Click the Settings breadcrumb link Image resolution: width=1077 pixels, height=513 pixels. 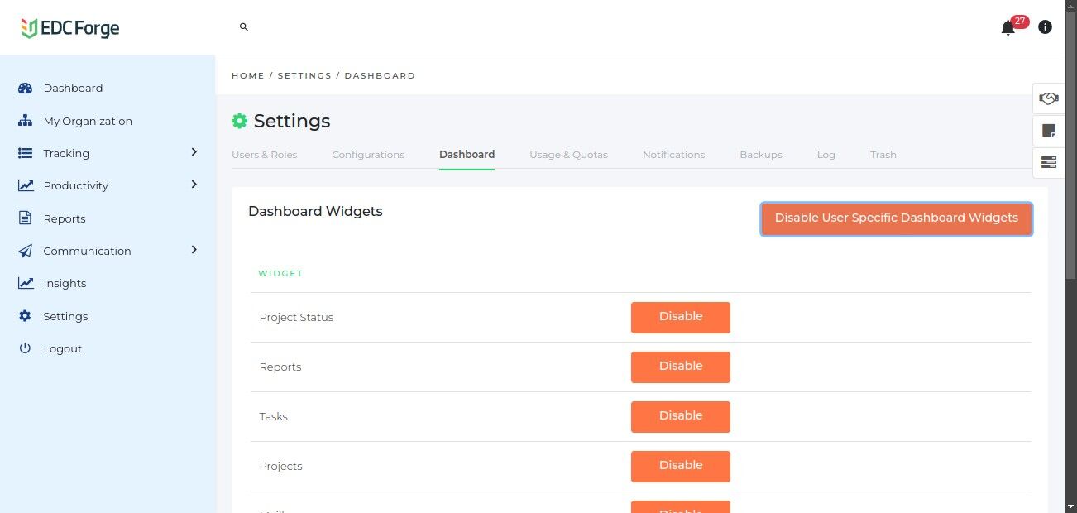click(x=304, y=75)
